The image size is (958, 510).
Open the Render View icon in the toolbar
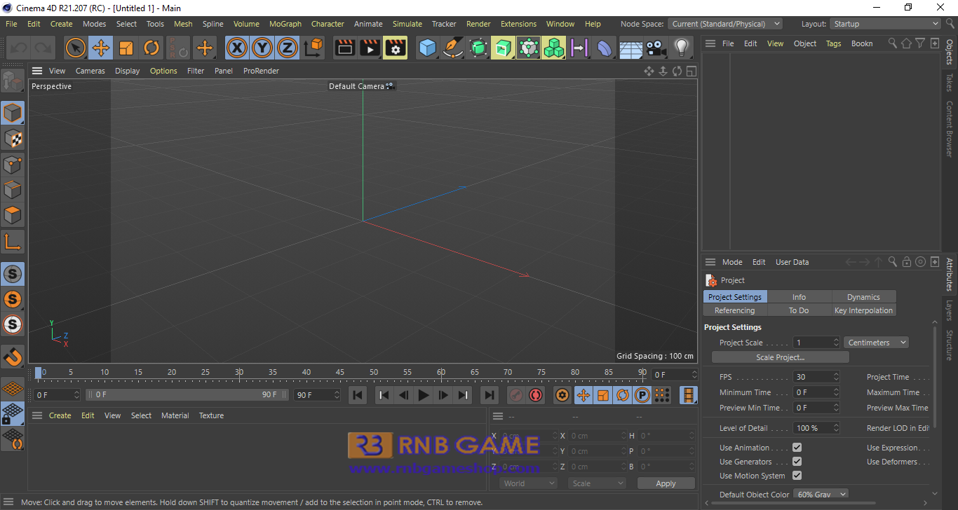point(344,48)
